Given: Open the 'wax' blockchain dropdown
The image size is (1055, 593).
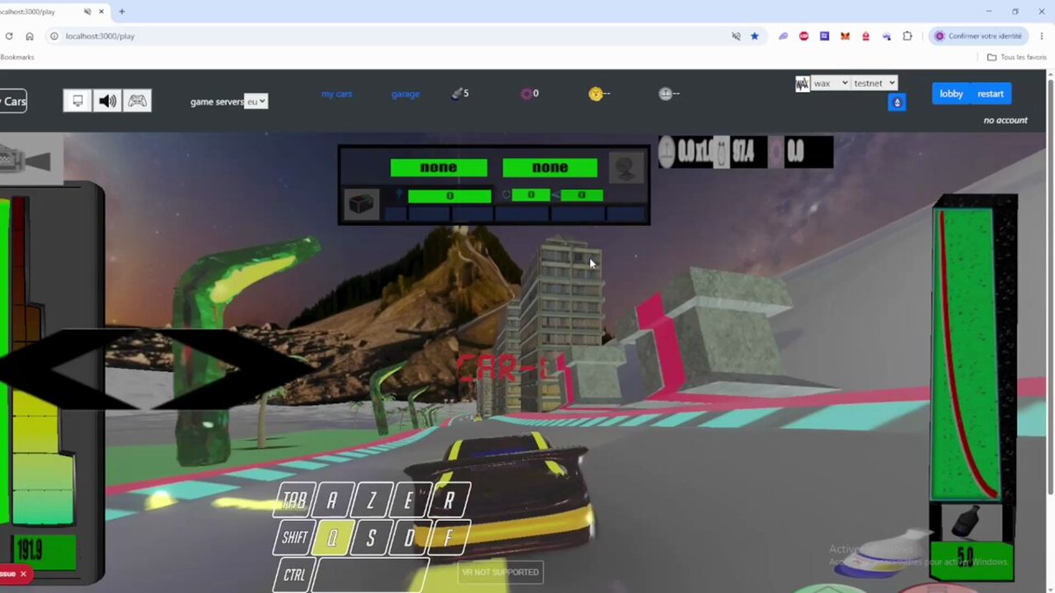Looking at the screenshot, I should [x=830, y=83].
